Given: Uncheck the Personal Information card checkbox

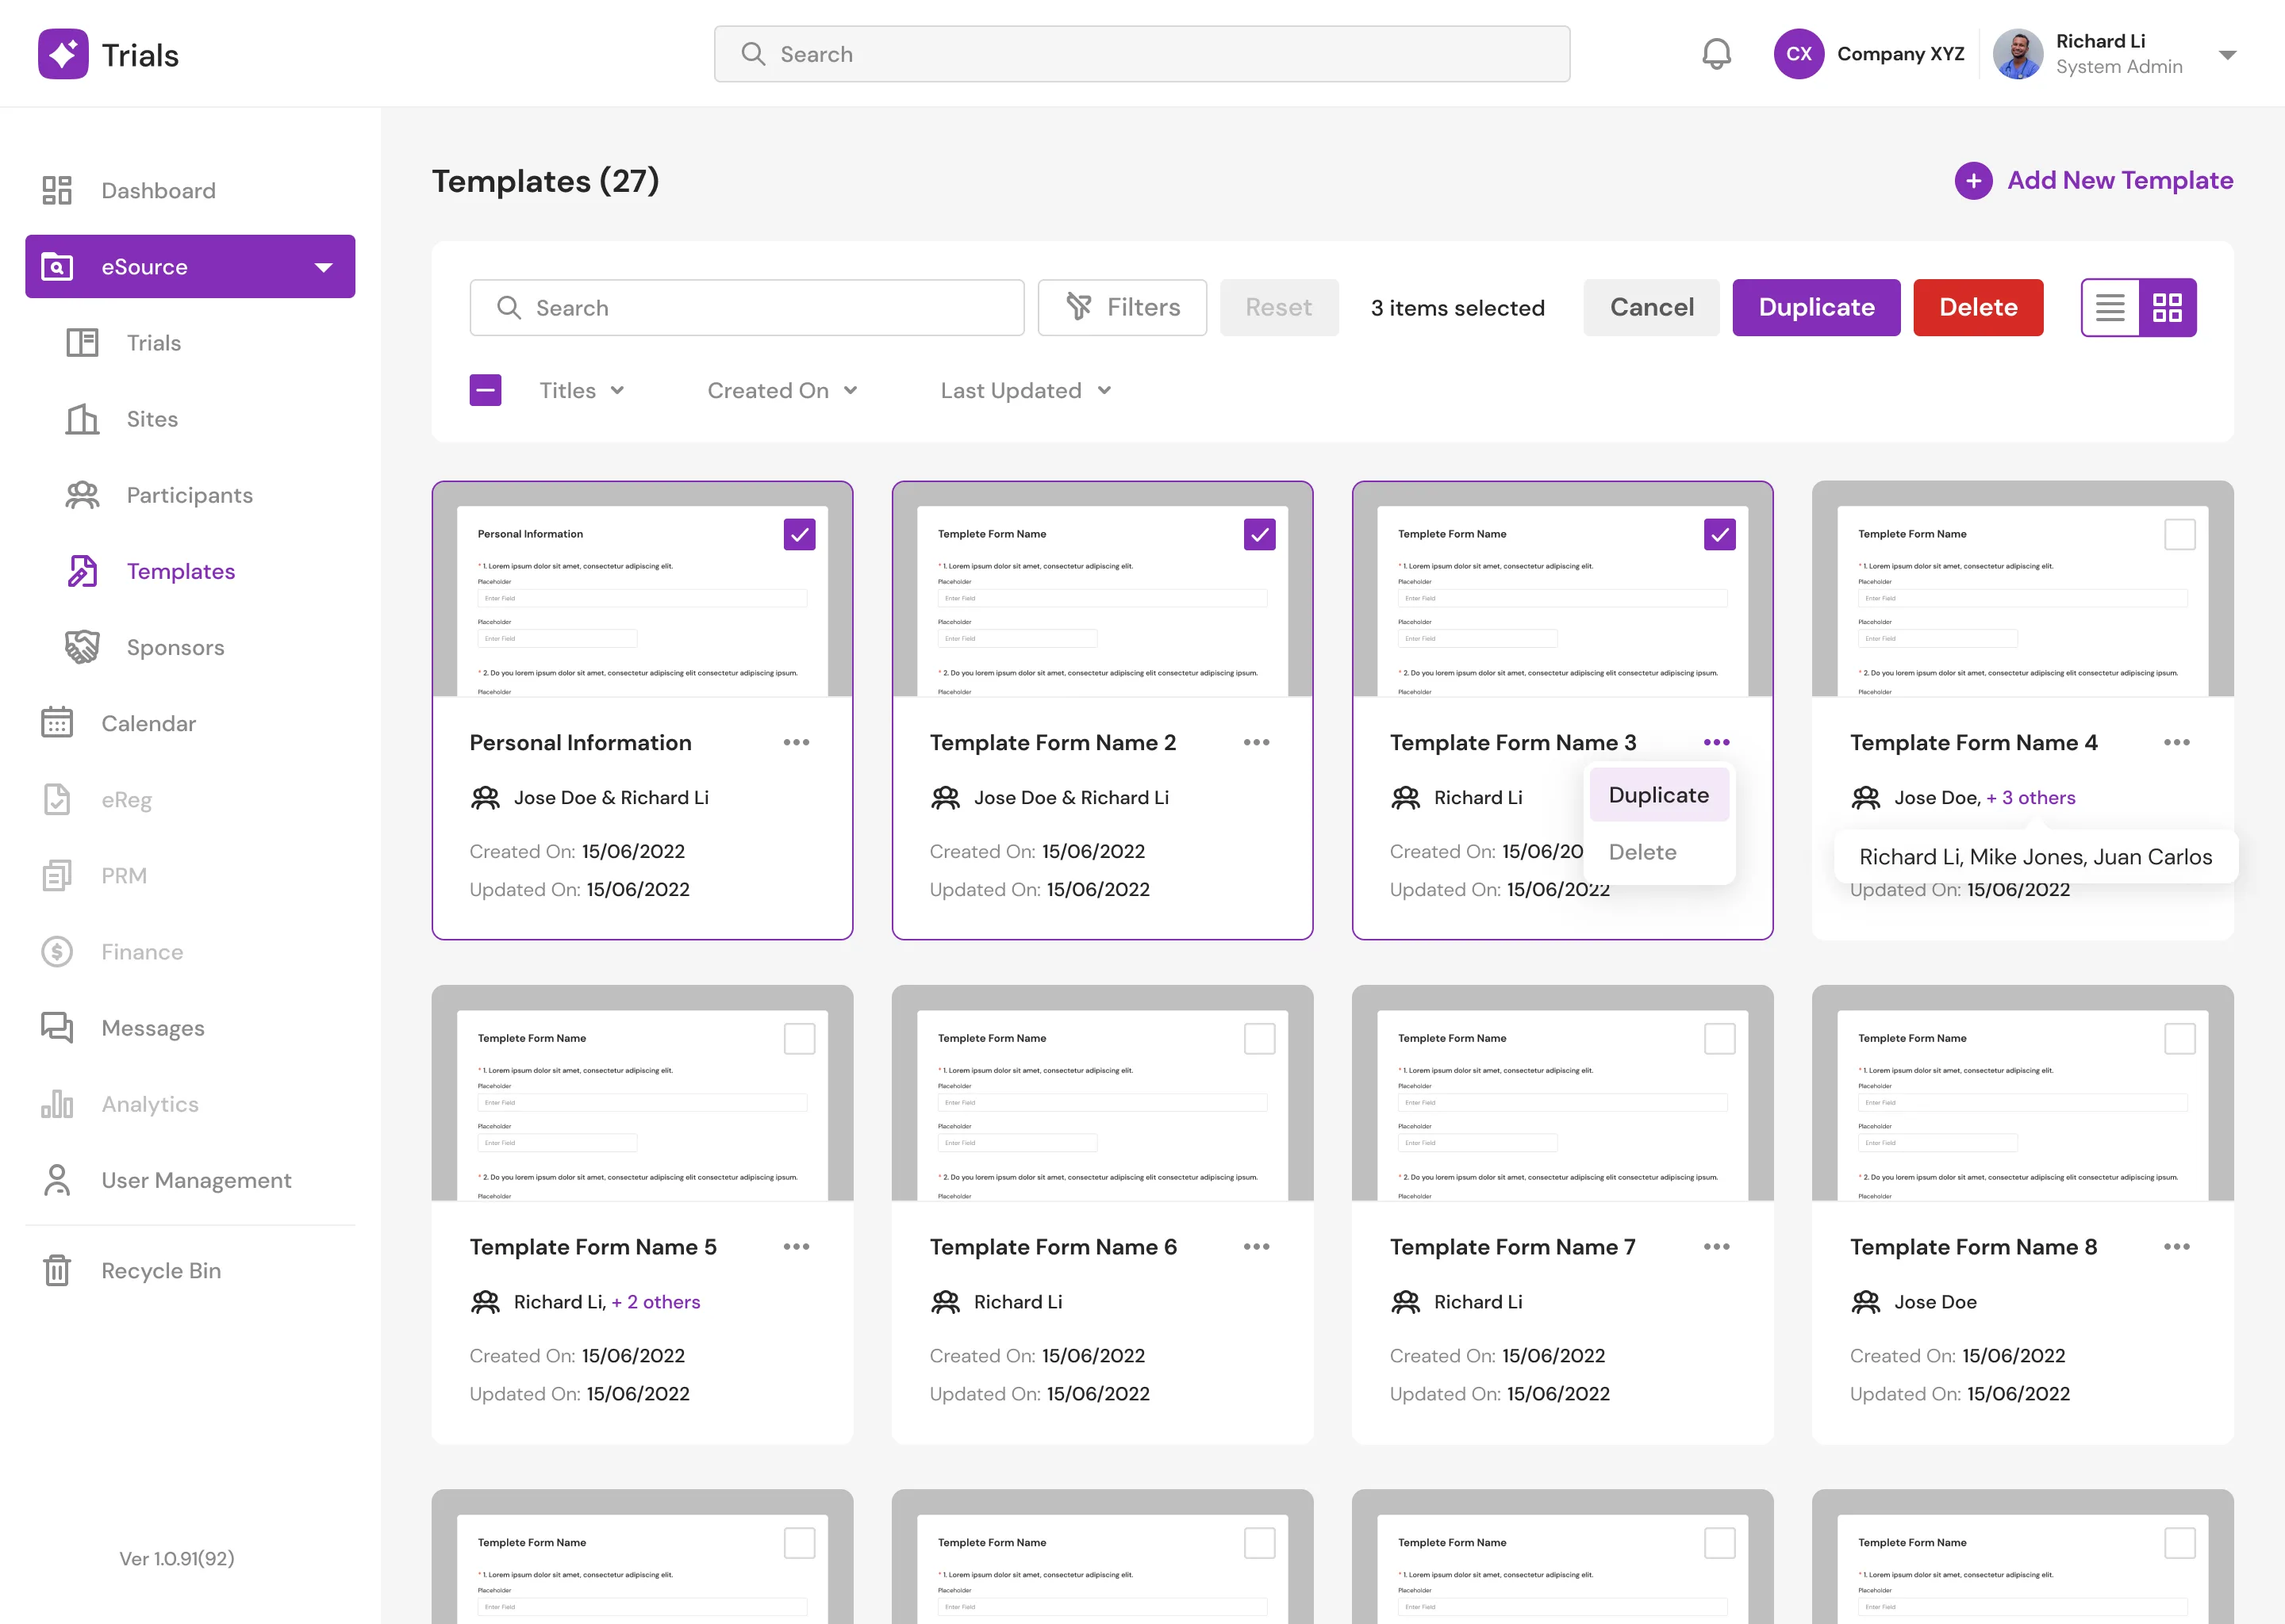Looking at the screenshot, I should tap(799, 535).
